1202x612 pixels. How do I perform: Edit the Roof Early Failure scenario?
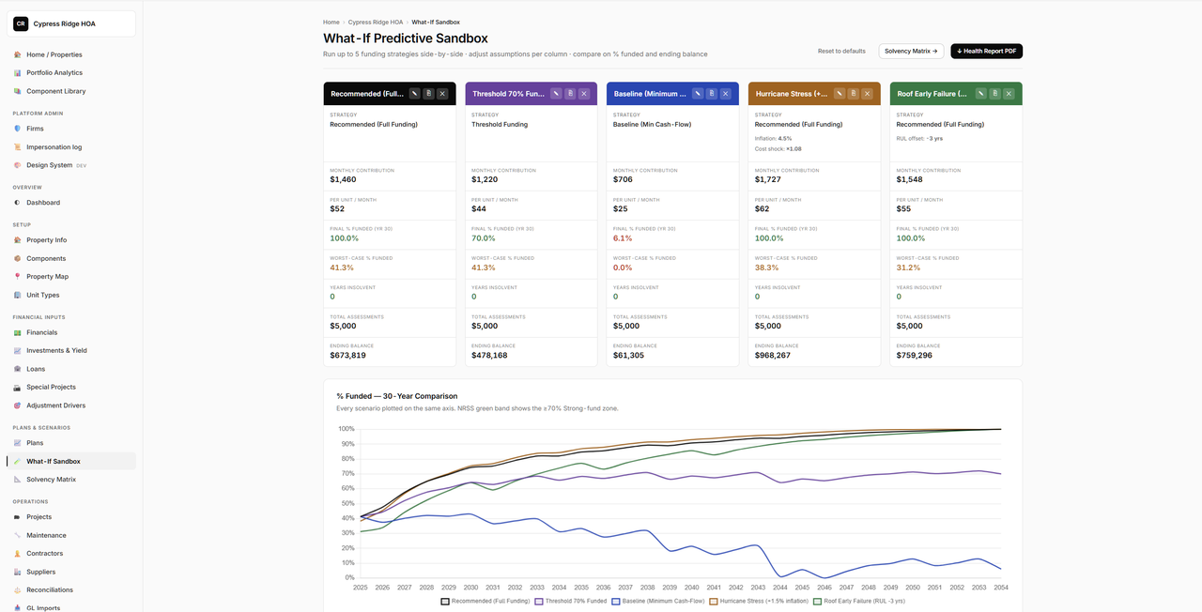[x=981, y=94]
